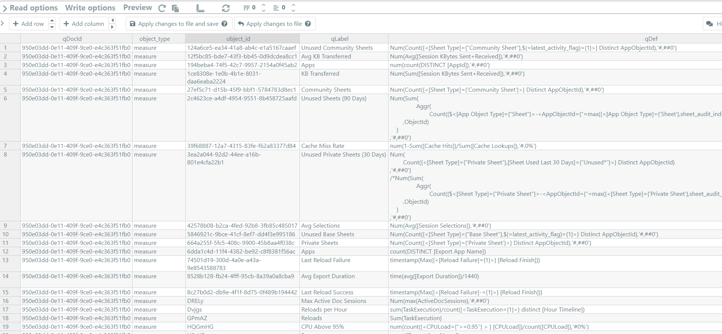Click the object_id cell DRELy
722x334 pixels.
[x=243, y=301]
